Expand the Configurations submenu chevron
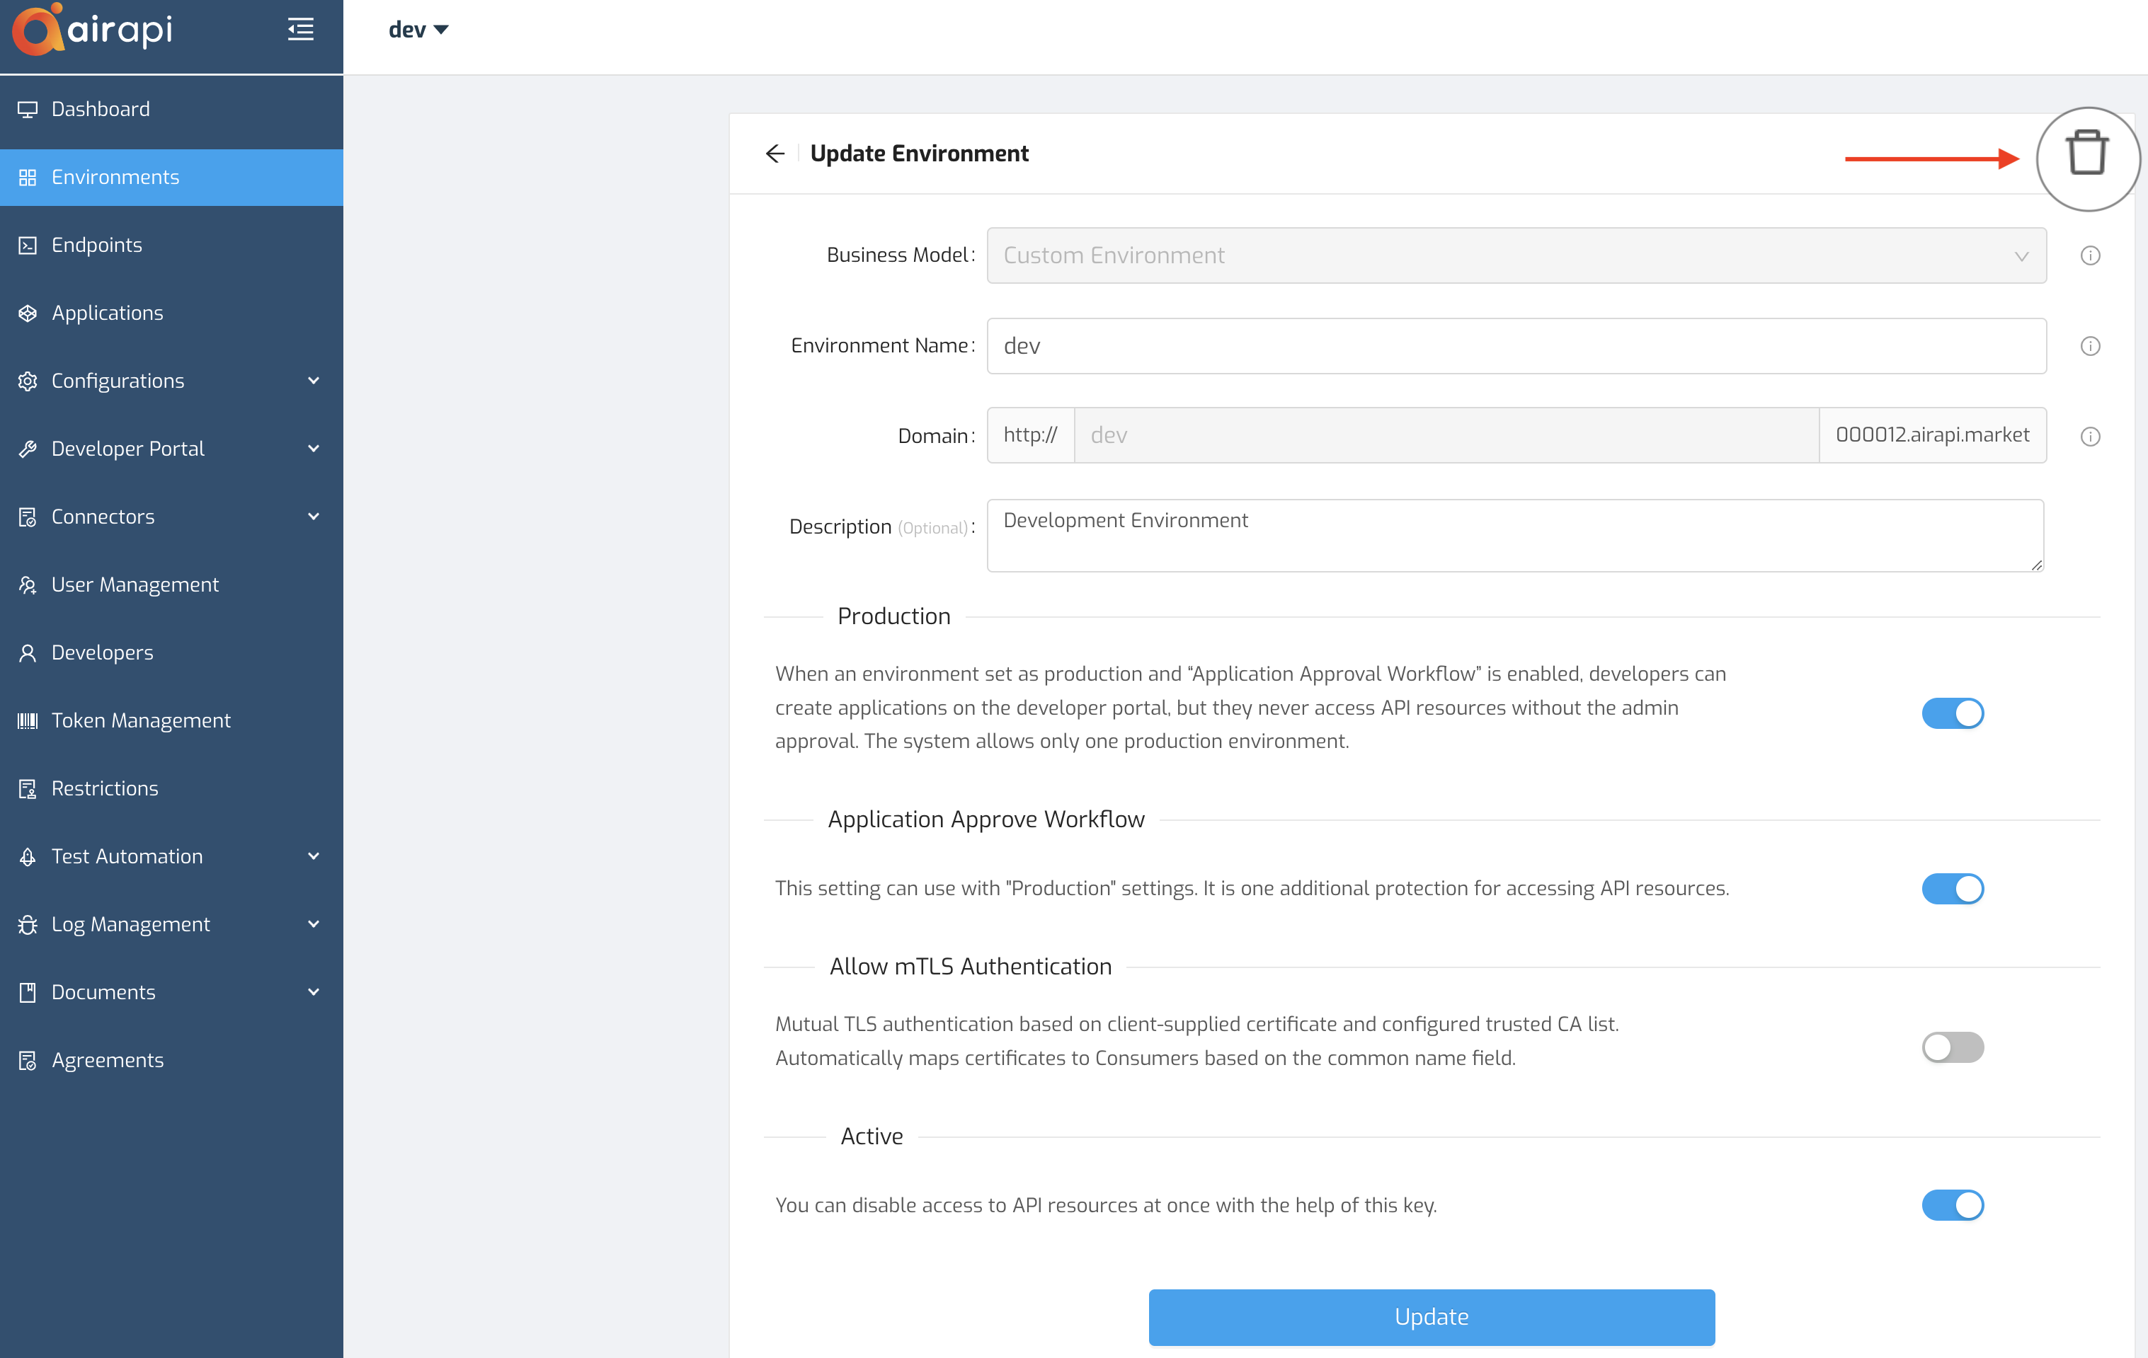 pos(313,381)
